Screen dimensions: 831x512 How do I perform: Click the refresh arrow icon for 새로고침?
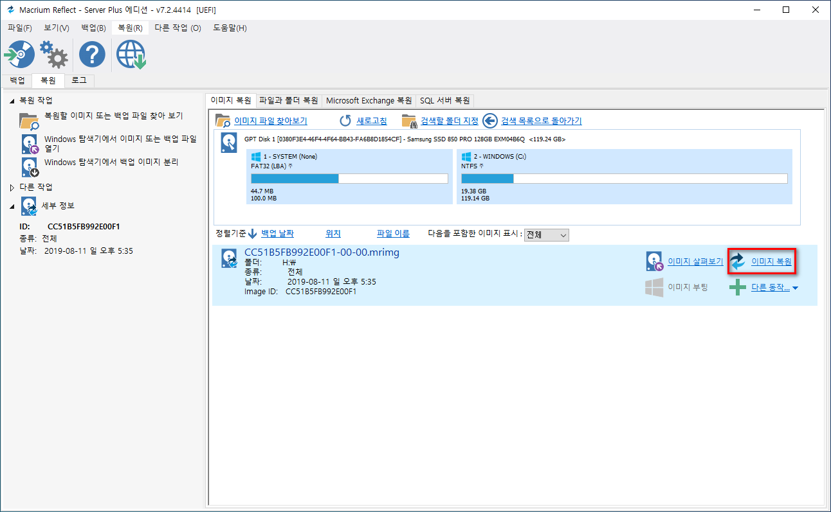pos(345,121)
